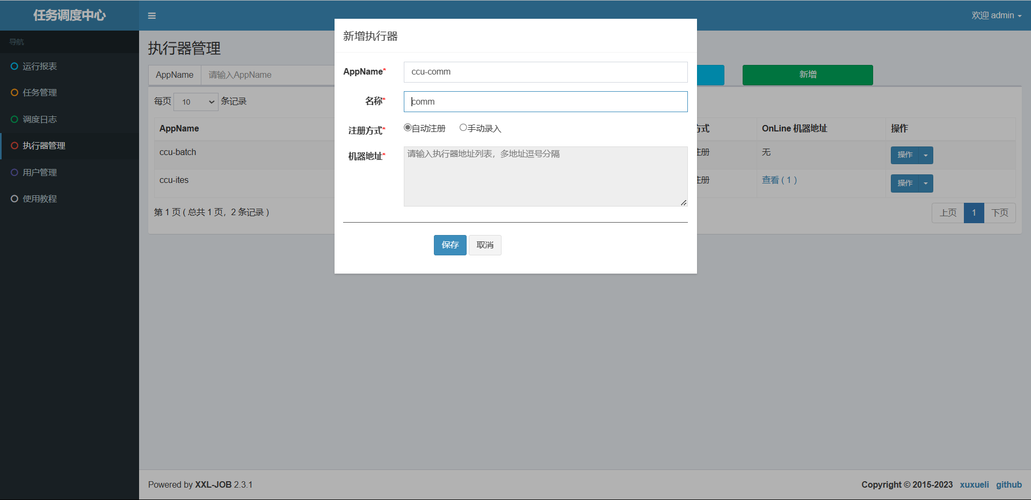Open the 欢迎 admin user menu
1031x500 pixels.
[996, 16]
